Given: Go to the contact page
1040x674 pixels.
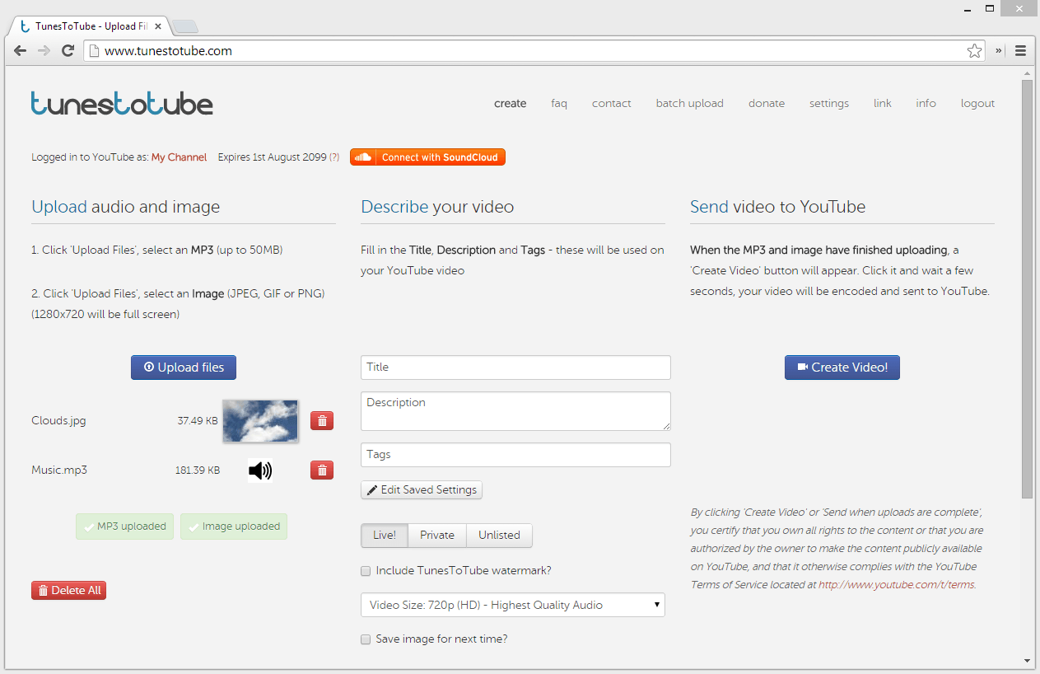Looking at the screenshot, I should click(x=612, y=104).
